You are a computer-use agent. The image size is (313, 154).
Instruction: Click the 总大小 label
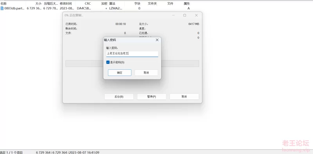tap(144, 24)
